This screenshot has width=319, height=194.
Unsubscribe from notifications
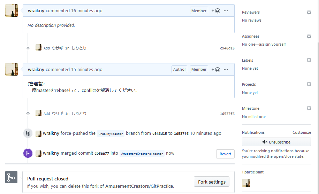pyautogui.click(x=276, y=142)
